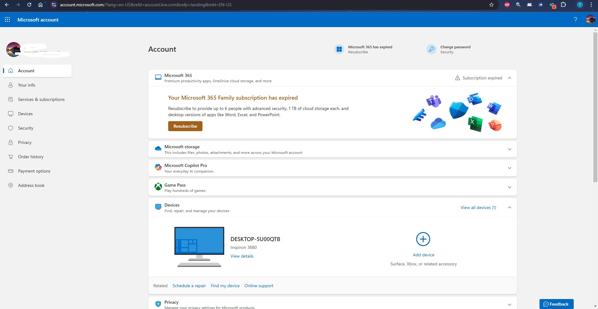This screenshot has height=309, width=598.
Task: Click the Schedule a repair link
Action: coord(189,286)
